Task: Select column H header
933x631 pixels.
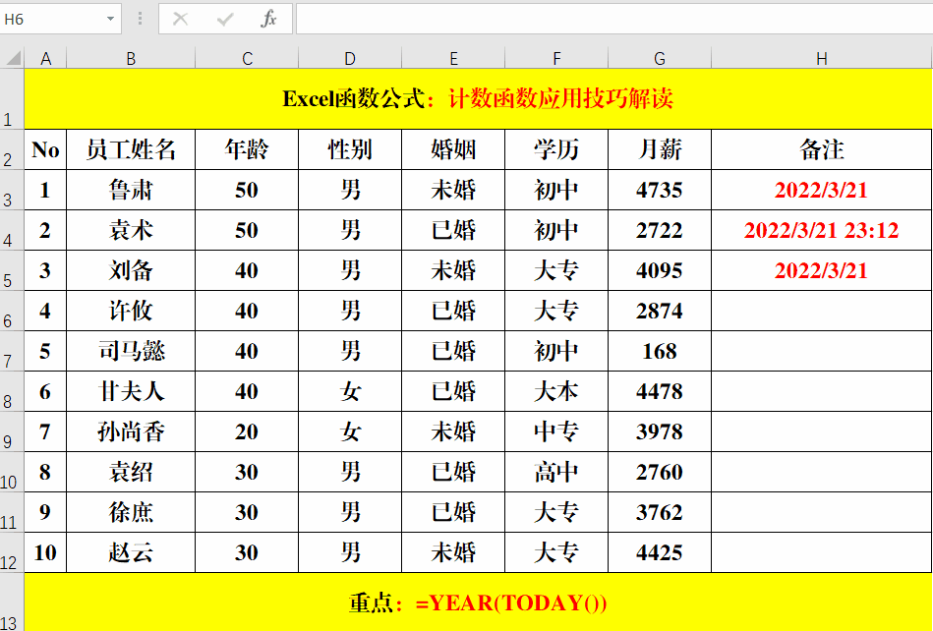Action: (x=822, y=58)
